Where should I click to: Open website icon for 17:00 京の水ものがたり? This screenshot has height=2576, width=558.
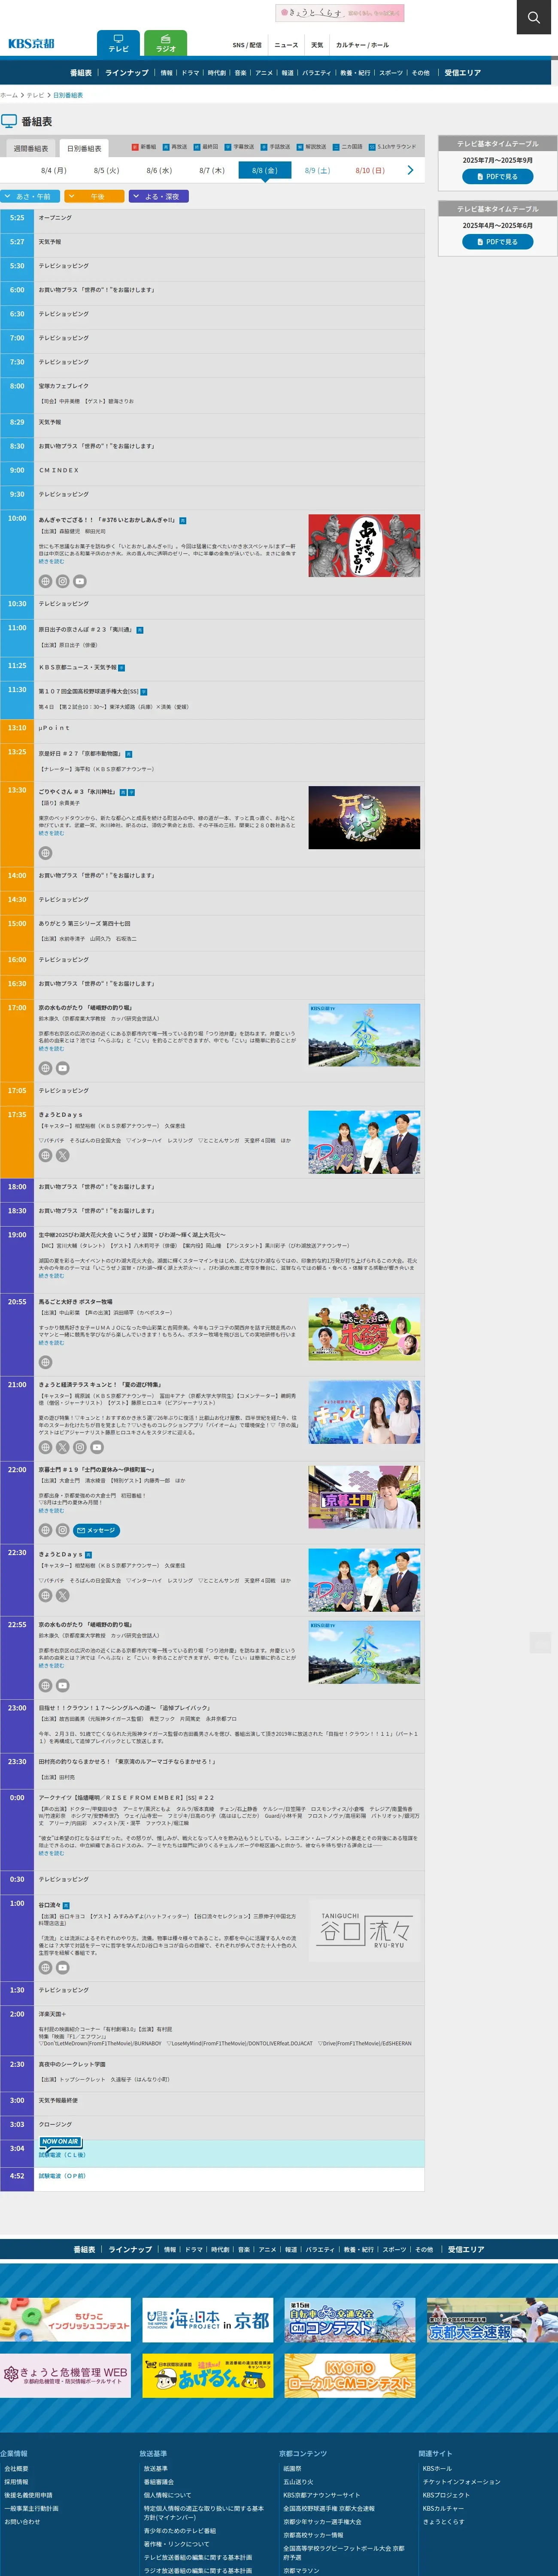click(x=45, y=1068)
